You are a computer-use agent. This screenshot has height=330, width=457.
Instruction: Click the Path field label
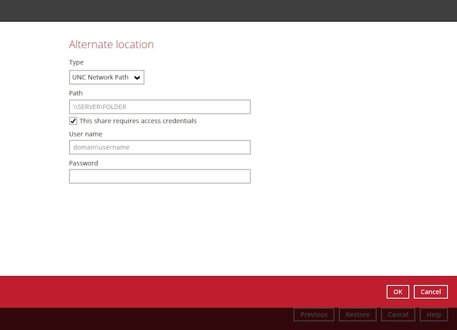76,93
